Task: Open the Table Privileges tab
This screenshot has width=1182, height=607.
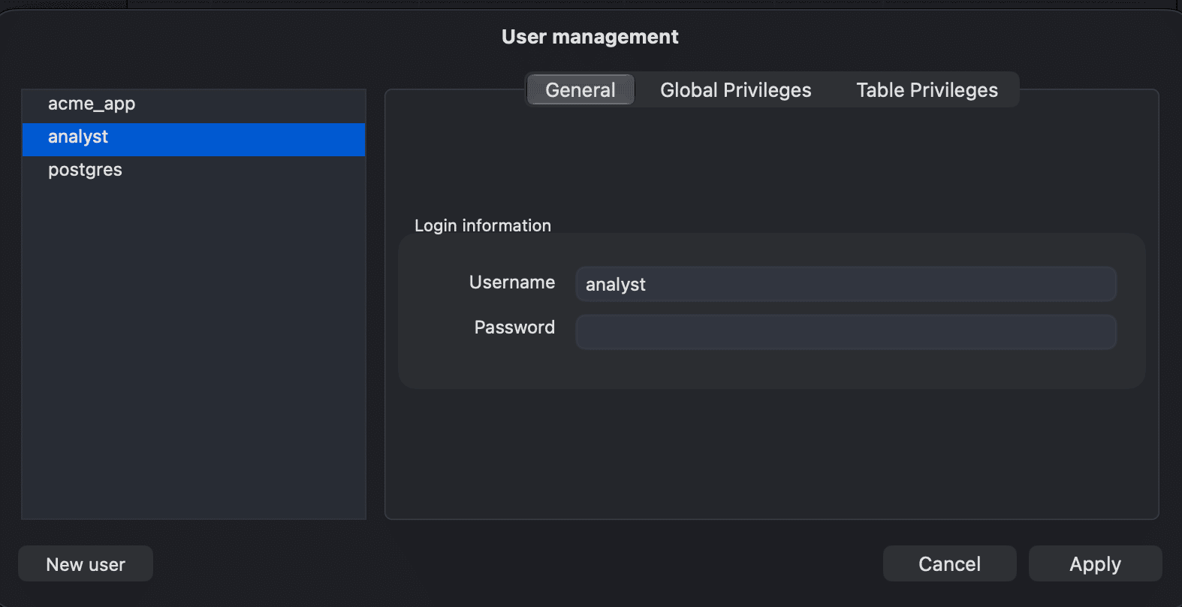Action: point(927,90)
